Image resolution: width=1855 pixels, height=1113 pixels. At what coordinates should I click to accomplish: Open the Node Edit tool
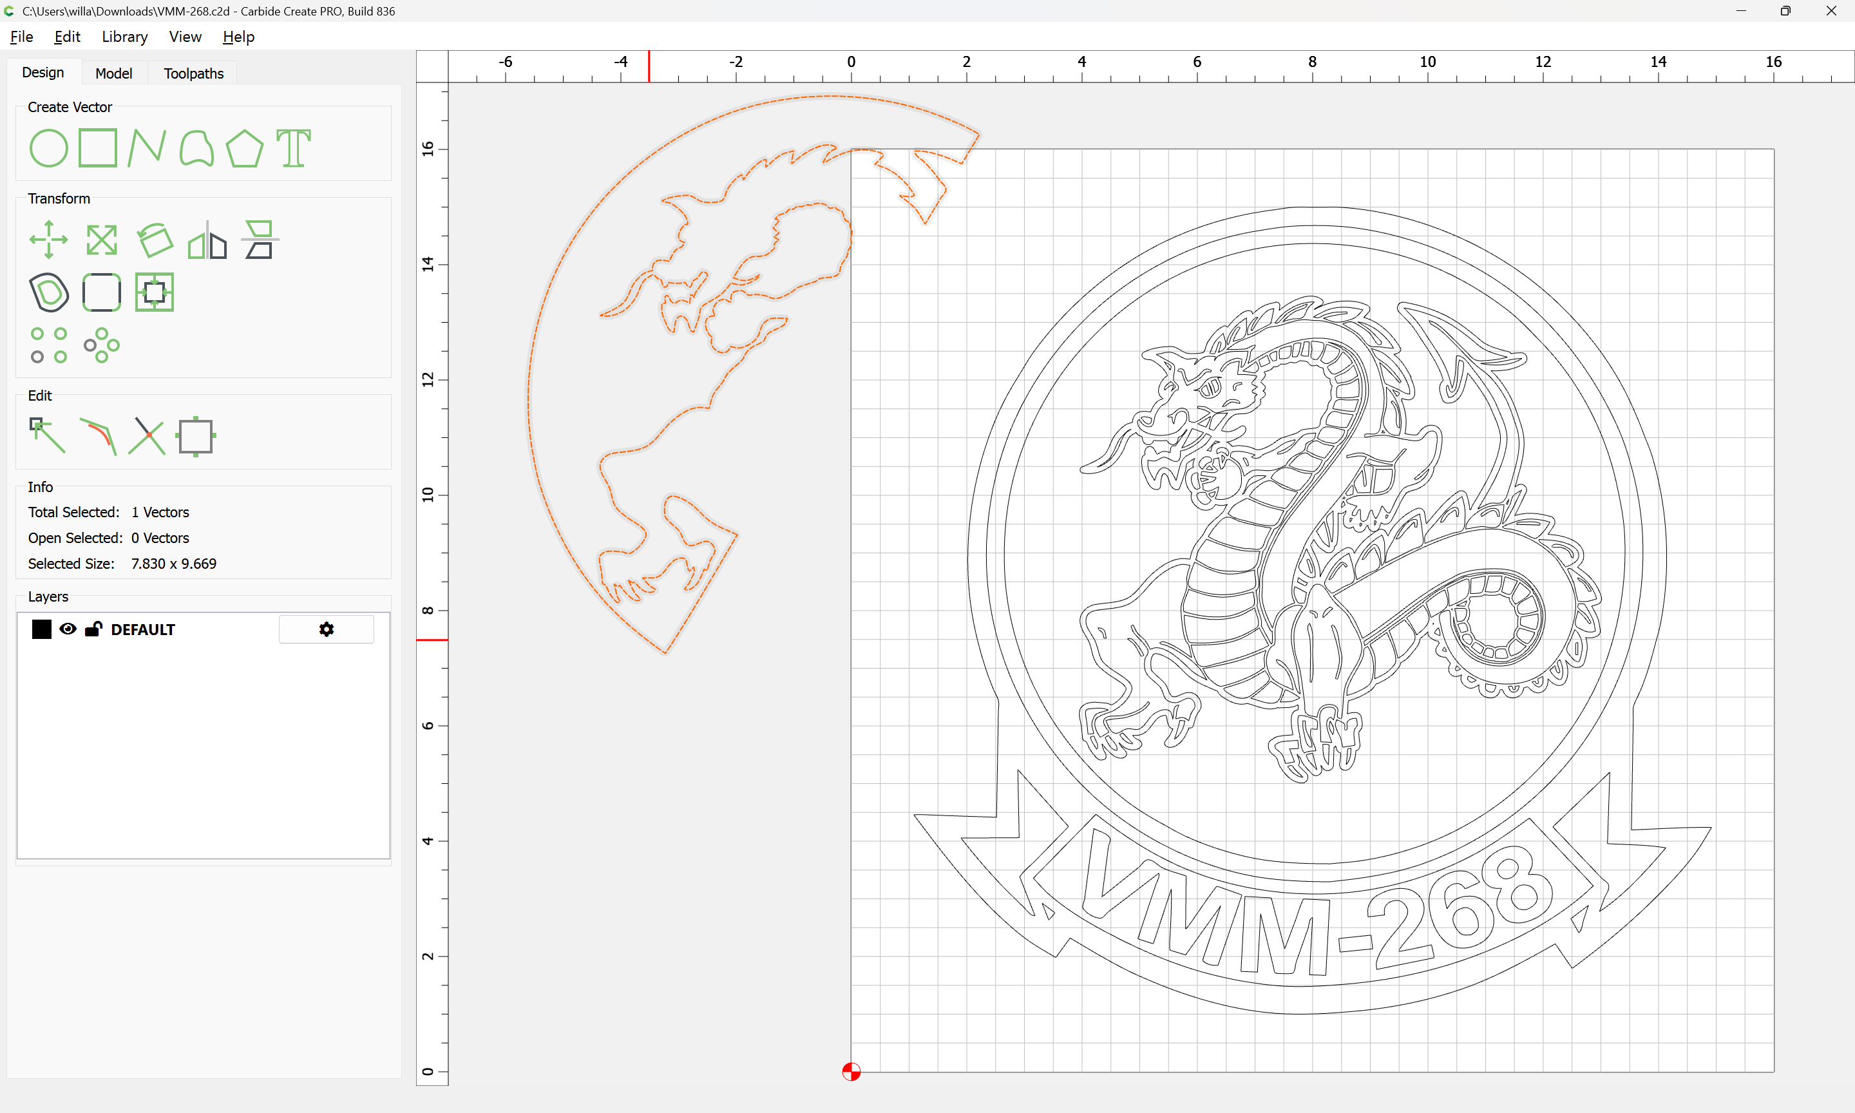(47, 436)
